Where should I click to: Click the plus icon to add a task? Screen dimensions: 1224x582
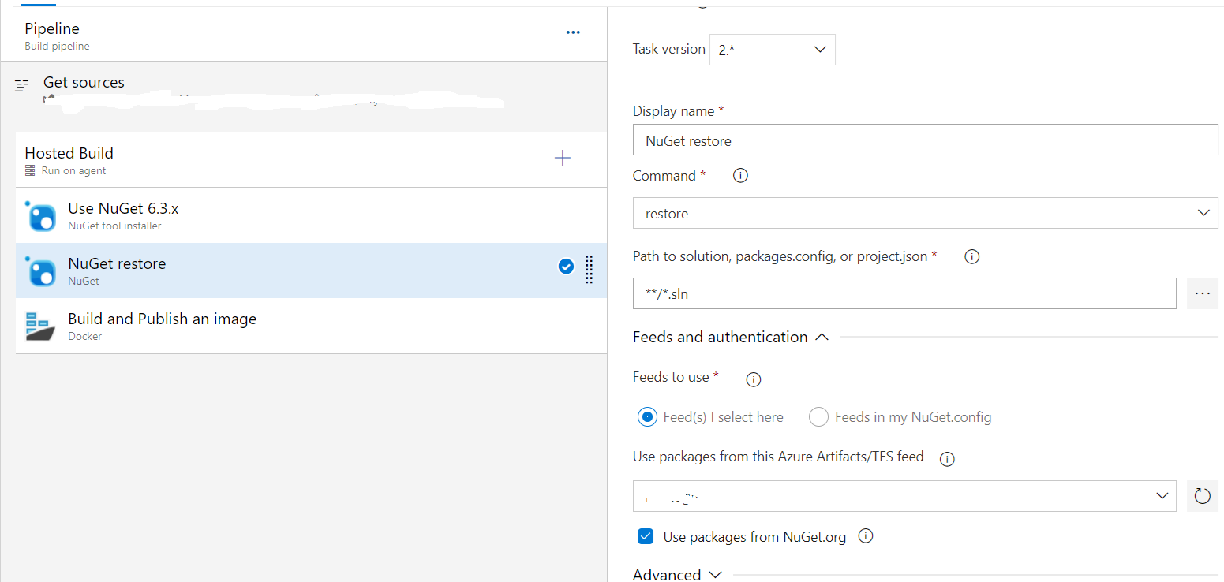pos(563,158)
